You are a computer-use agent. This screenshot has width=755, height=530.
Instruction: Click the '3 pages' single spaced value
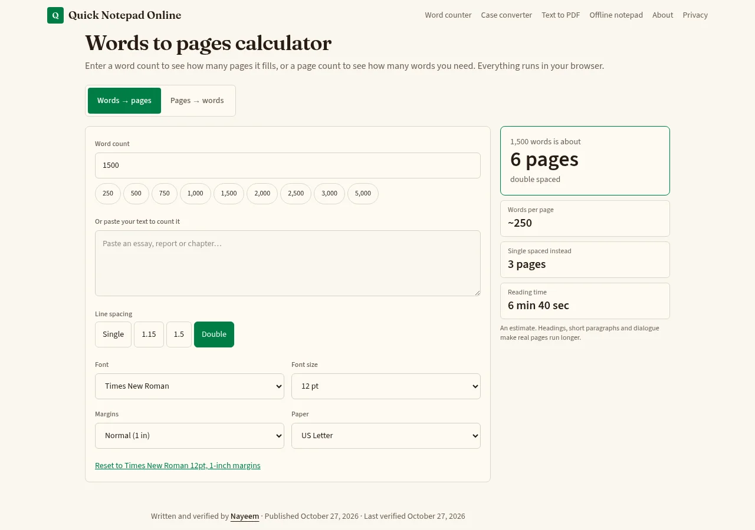527,264
